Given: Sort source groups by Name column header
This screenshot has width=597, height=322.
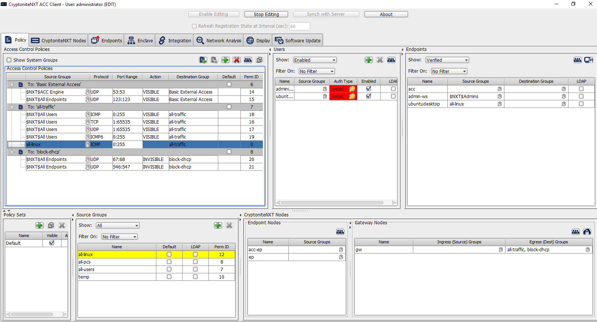Looking at the screenshot, I should [117, 247].
